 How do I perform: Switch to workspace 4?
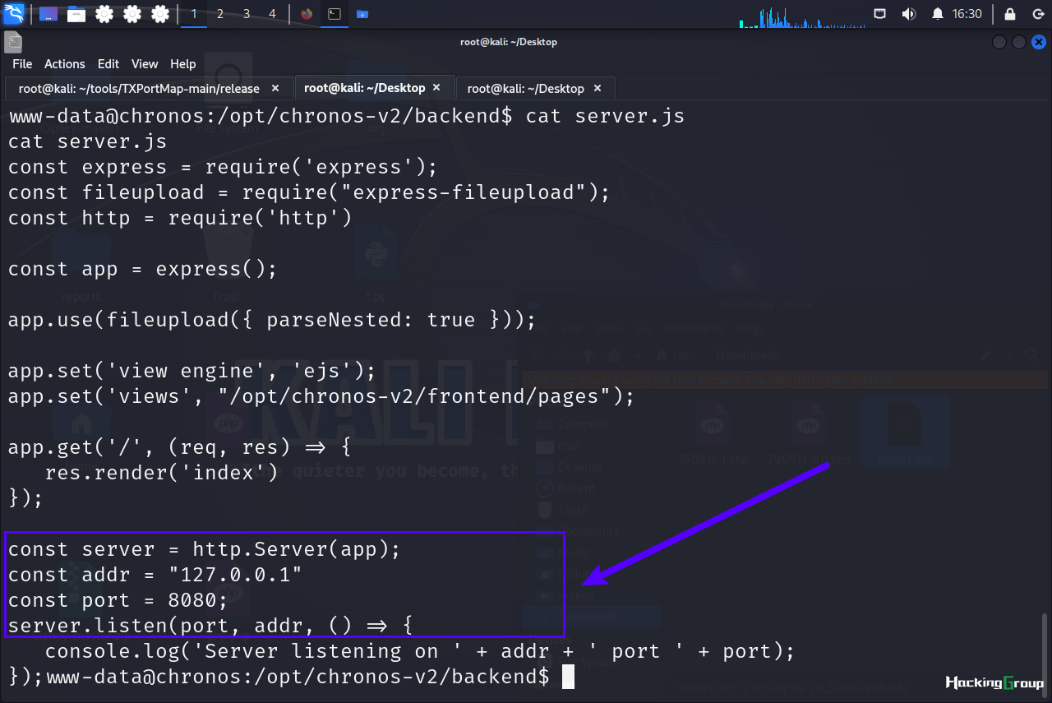coord(273,14)
